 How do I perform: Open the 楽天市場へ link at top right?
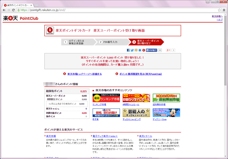pyautogui.click(x=217, y=16)
